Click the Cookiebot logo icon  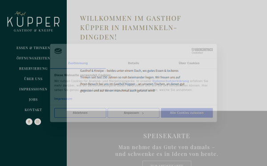click(58, 51)
